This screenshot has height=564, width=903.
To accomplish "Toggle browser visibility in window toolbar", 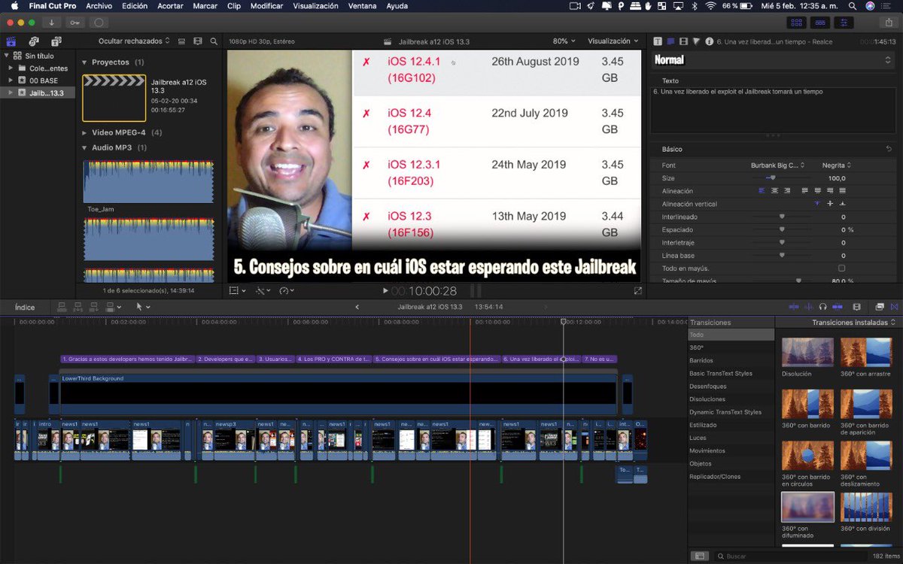I will coord(796,23).
